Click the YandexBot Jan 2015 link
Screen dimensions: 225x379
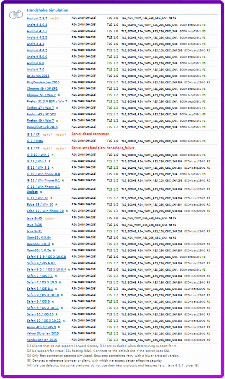click(x=42, y=340)
